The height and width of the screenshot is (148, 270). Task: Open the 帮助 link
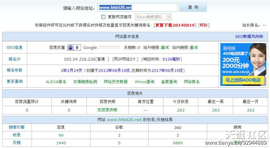coord(204,25)
